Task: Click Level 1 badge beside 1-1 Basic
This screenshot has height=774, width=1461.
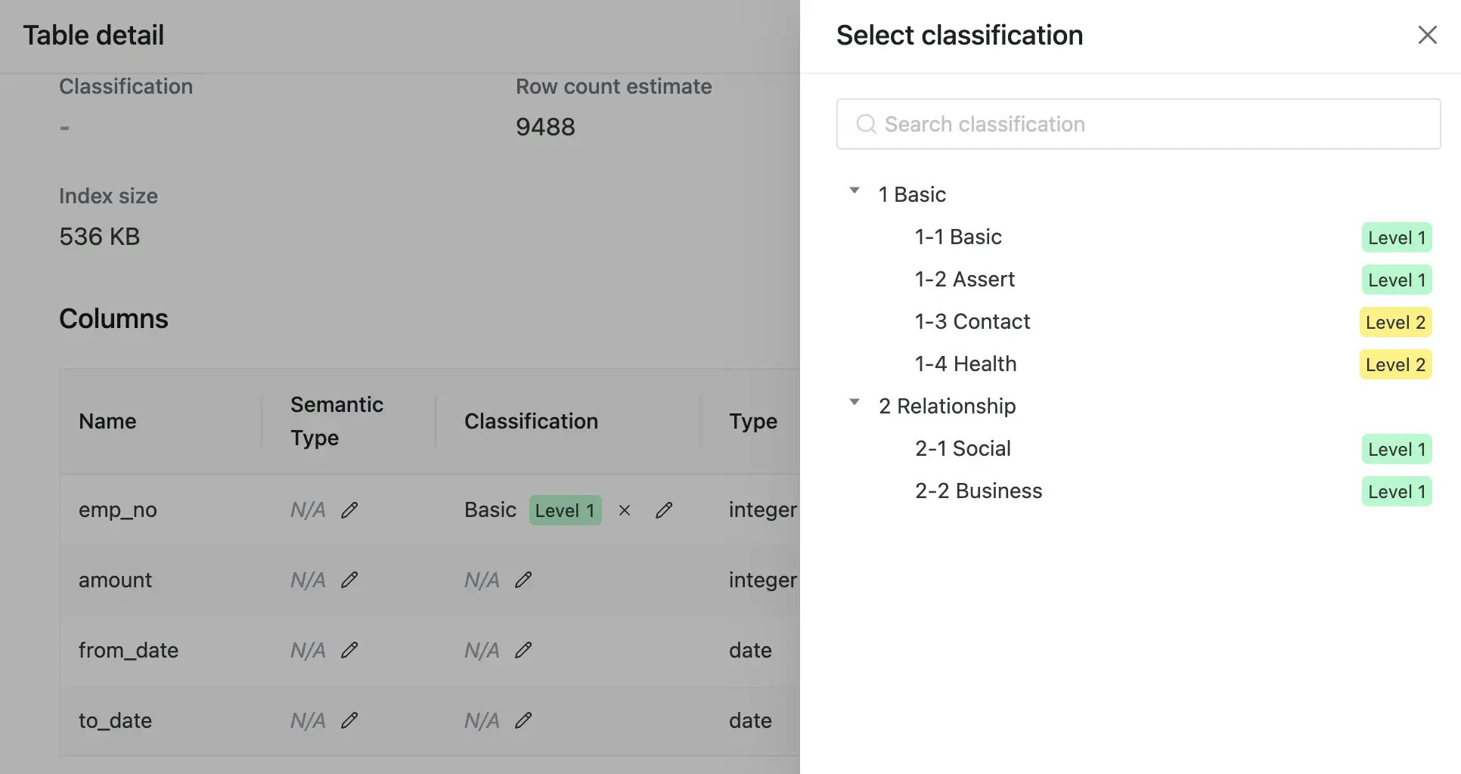Action: point(1396,237)
